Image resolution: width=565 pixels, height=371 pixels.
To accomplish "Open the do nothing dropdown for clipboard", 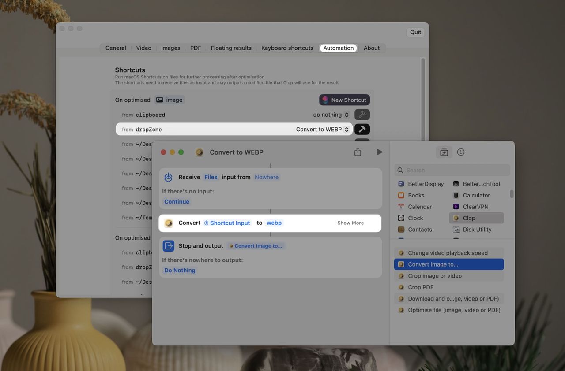I will [x=329, y=114].
